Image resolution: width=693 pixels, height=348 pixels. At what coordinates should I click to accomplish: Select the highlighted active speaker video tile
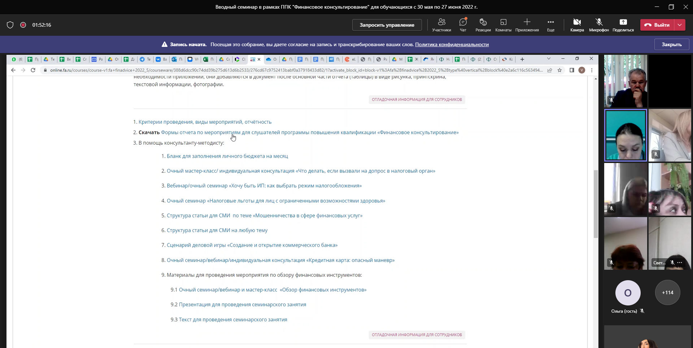[x=626, y=135]
